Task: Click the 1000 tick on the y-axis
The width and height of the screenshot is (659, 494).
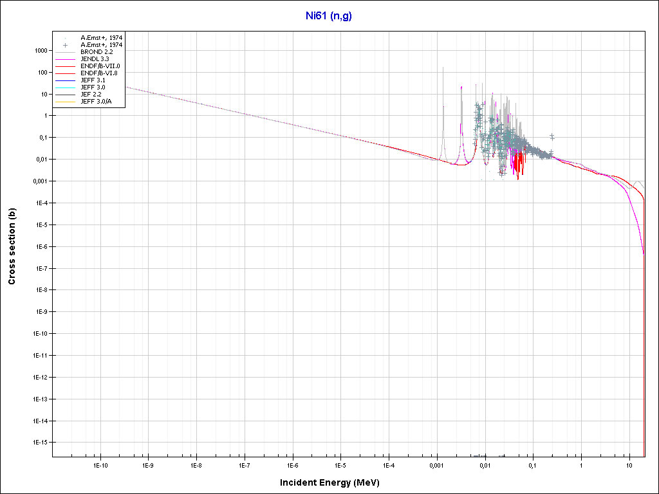Action: click(x=41, y=51)
